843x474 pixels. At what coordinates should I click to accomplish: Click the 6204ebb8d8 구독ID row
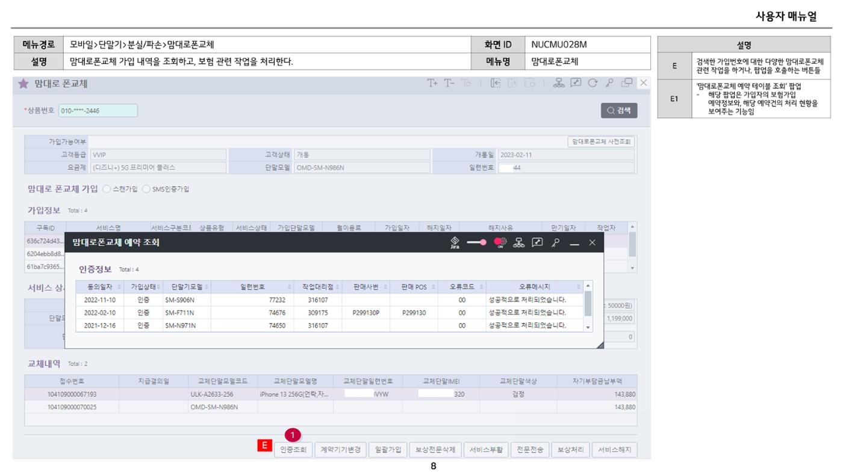[x=44, y=254]
